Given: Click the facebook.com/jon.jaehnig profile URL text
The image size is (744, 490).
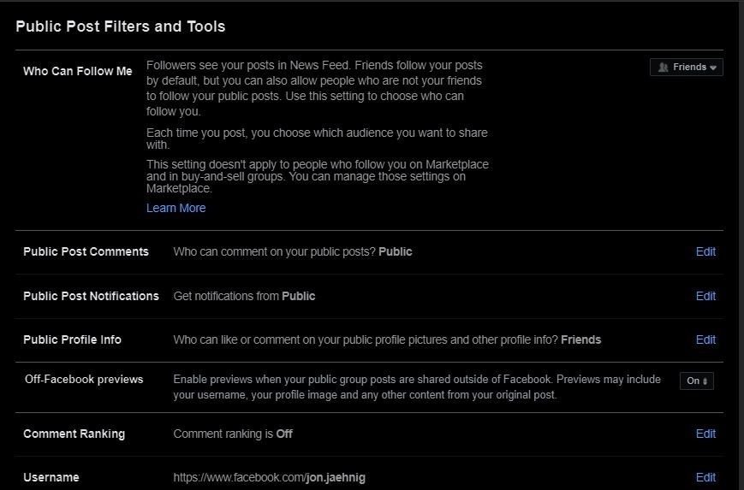Looking at the screenshot, I should 269,477.
